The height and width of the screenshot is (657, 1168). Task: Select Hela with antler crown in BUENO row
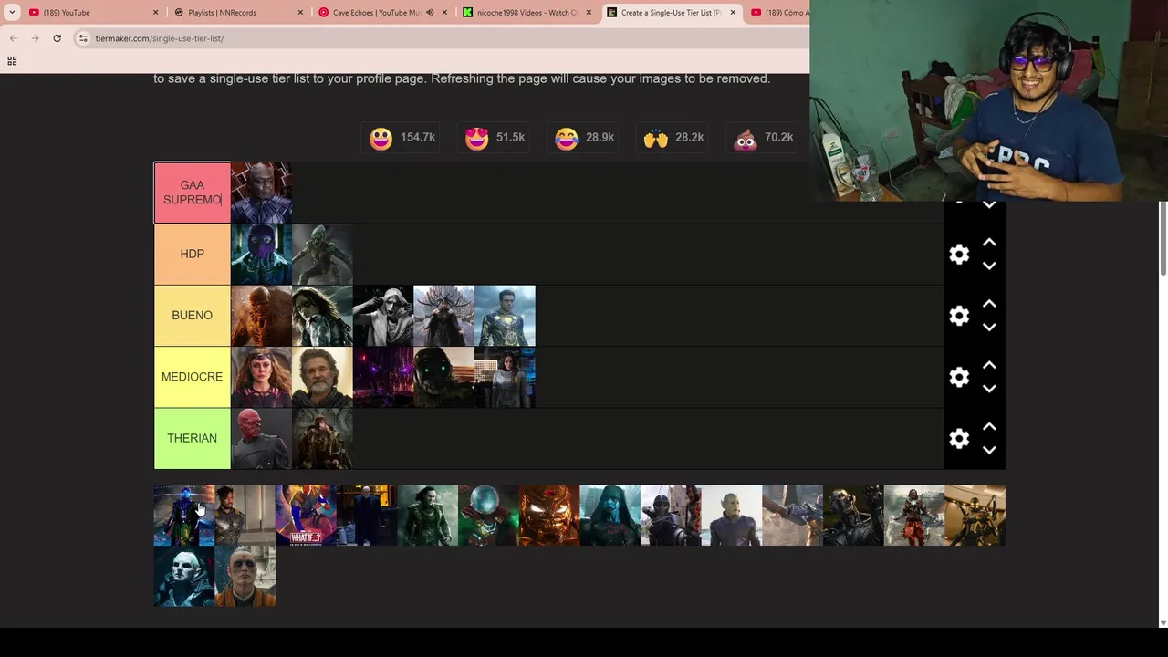pyautogui.click(x=443, y=316)
